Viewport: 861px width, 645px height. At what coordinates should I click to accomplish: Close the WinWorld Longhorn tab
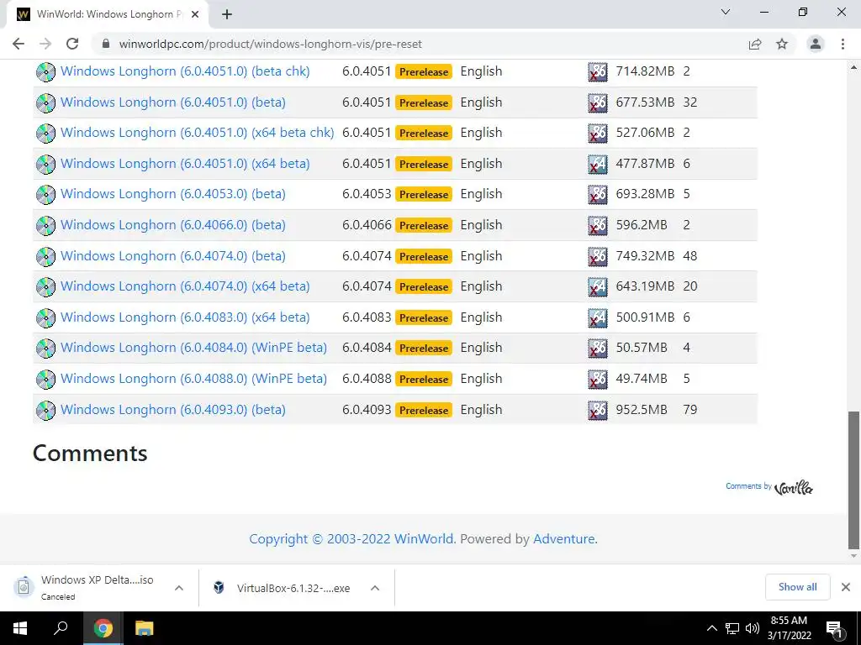pyautogui.click(x=195, y=14)
